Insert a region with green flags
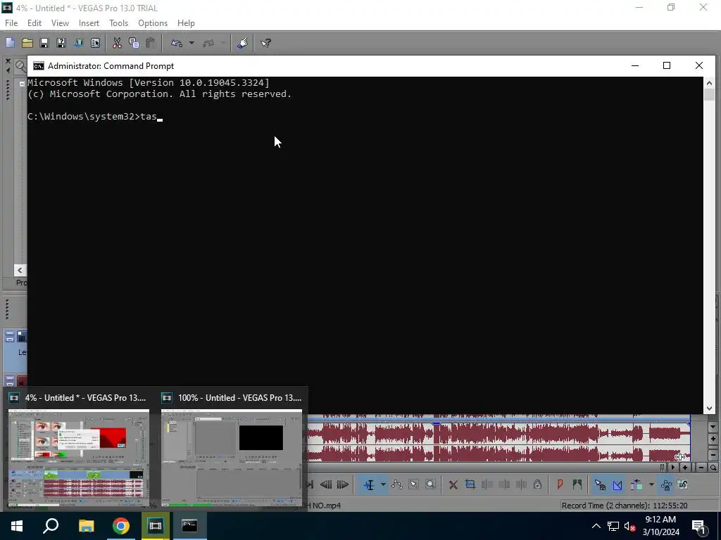Viewport: 721px width, 540px height. tap(577, 484)
